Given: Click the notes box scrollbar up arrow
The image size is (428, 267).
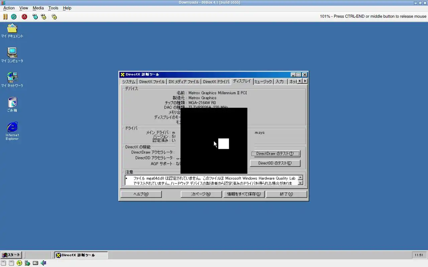Looking at the screenshot, I should 300,178.
